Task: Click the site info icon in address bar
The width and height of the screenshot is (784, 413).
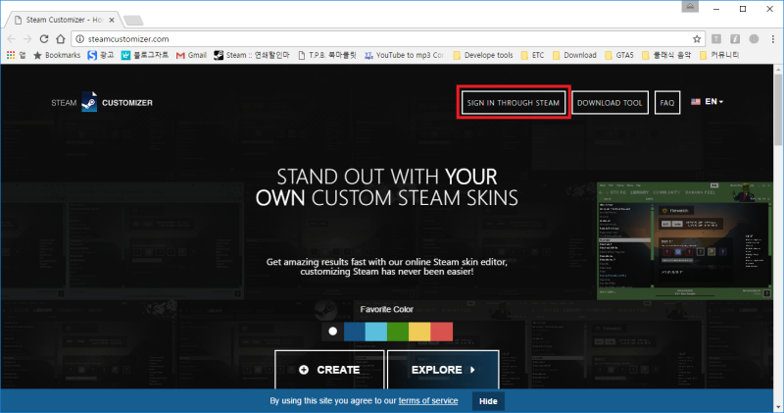Action: pos(79,39)
